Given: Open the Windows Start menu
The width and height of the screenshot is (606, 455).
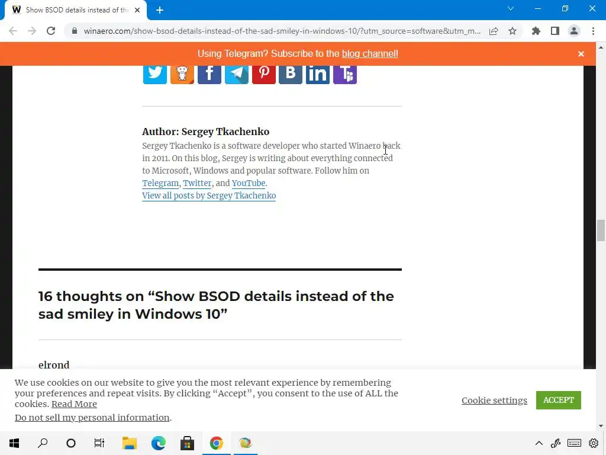Looking at the screenshot, I should click(x=14, y=443).
